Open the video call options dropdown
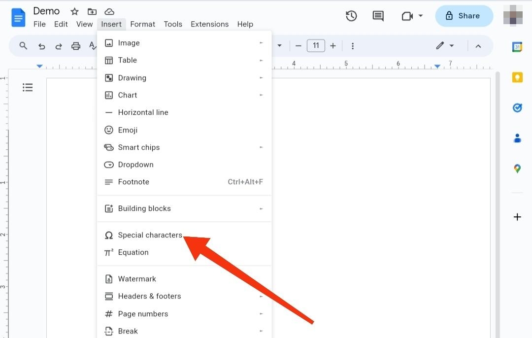 [x=420, y=16]
